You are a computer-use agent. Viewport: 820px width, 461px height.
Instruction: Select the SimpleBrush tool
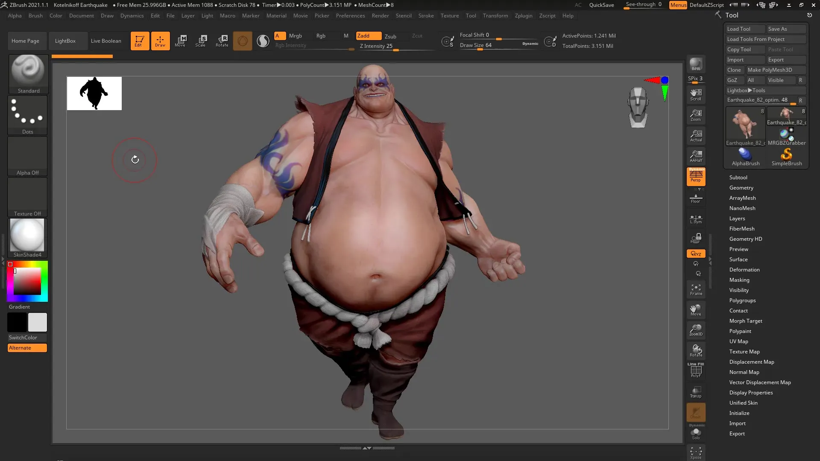[x=787, y=157]
